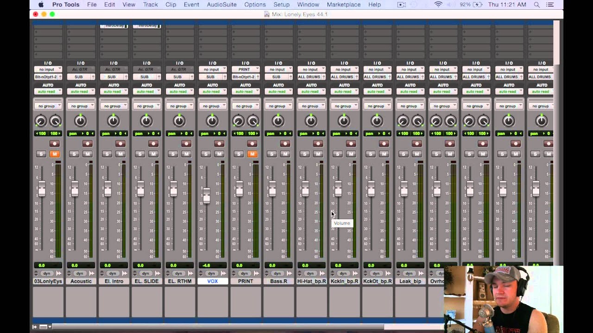Image resolution: width=593 pixels, height=333 pixels.
Task: Record-enable the 03LonlyEys track
Action: (55, 144)
